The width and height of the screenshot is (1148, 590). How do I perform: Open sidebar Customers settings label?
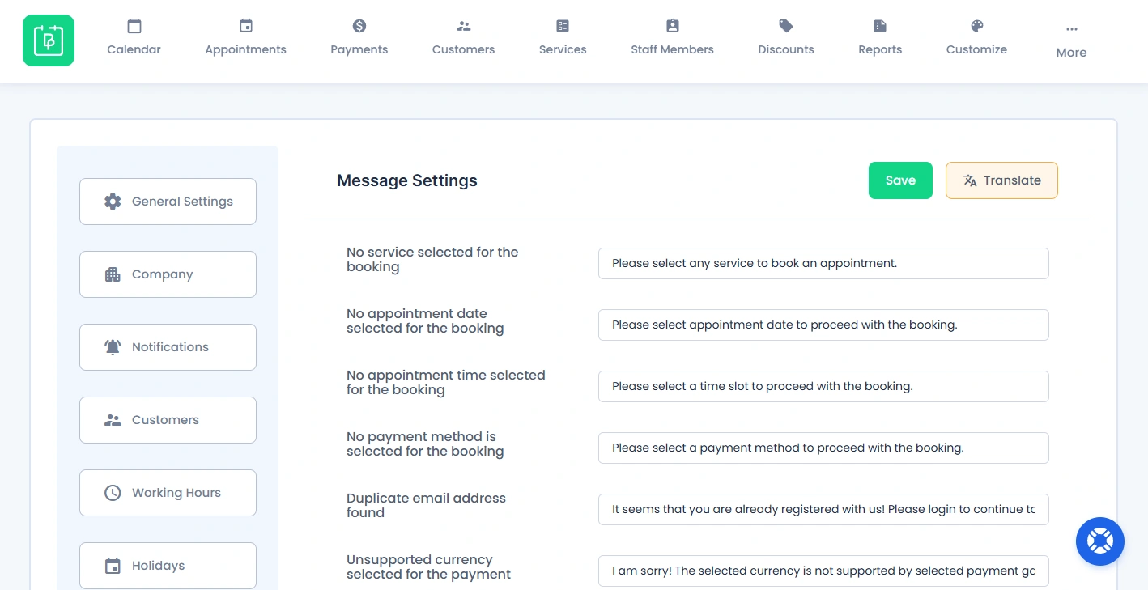[166, 420]
